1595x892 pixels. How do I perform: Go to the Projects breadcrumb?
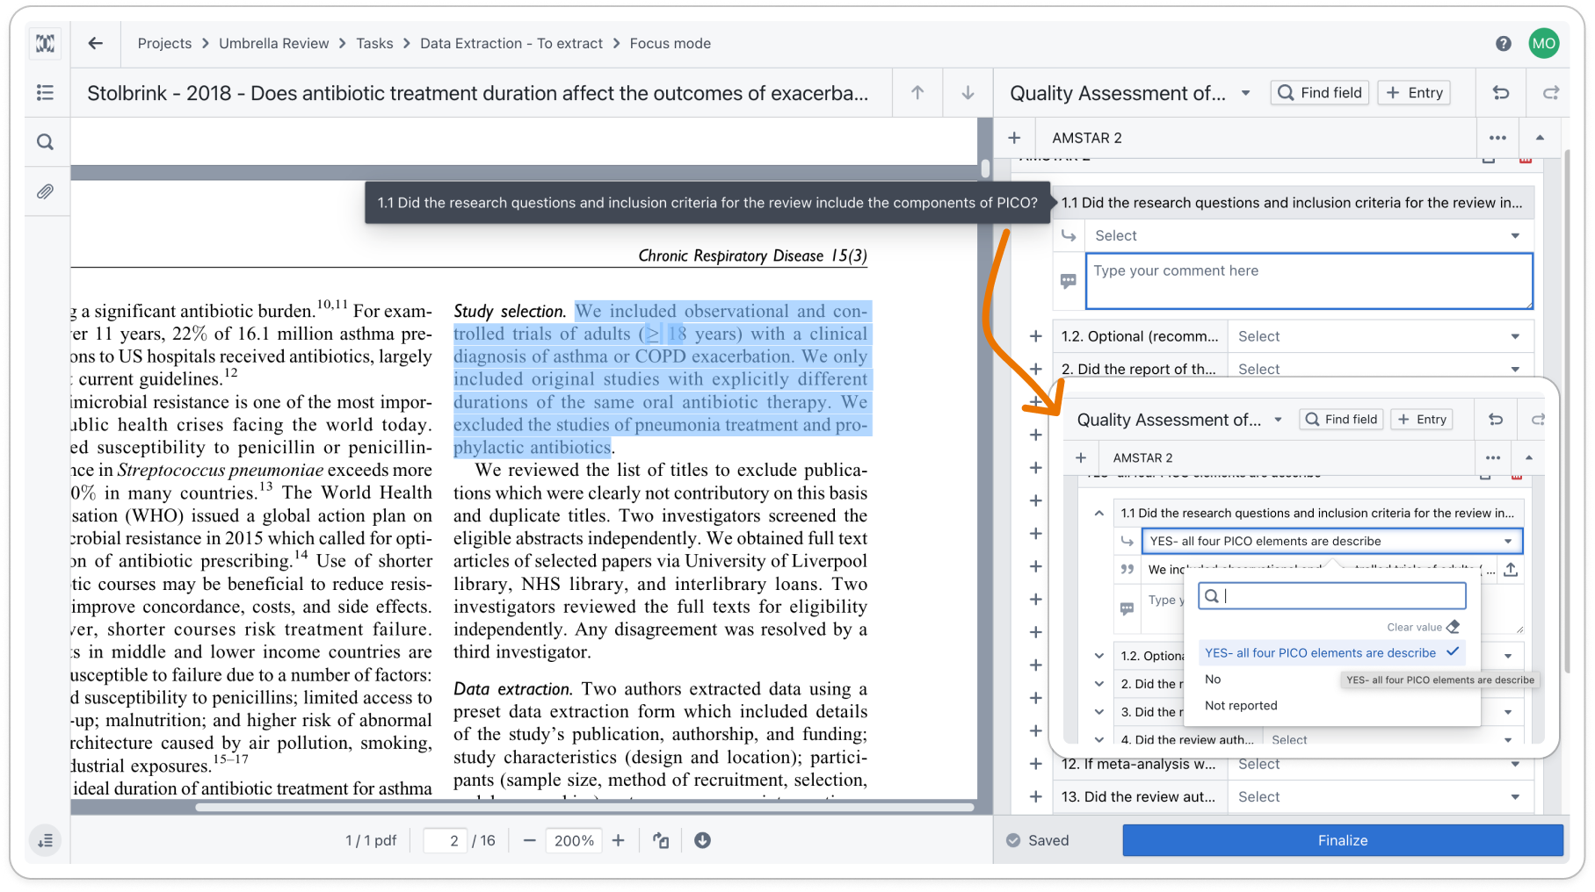164,43
